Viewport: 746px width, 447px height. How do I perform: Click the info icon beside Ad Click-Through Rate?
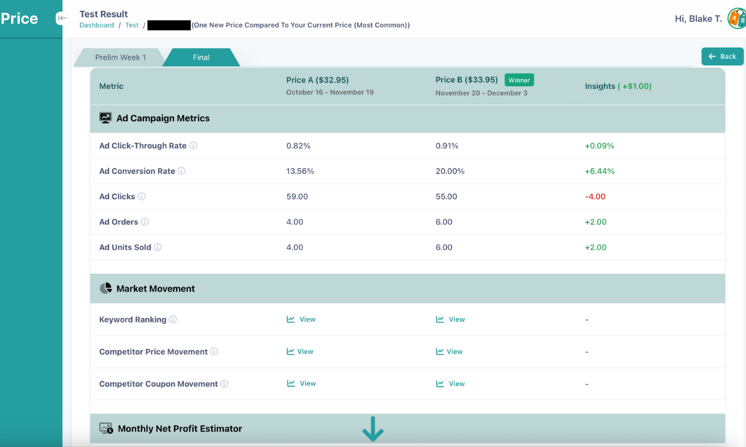click(194, 146)
